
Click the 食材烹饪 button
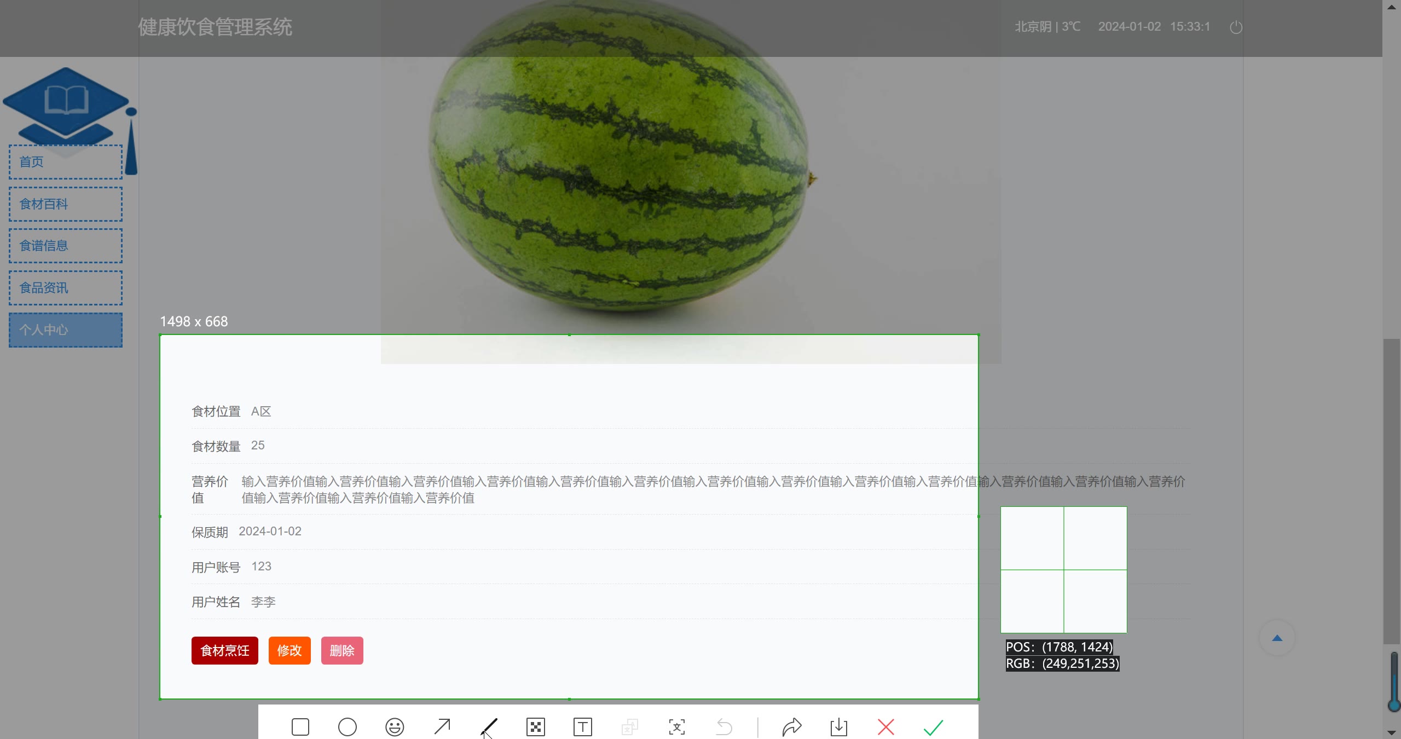[x=224, y=650]
